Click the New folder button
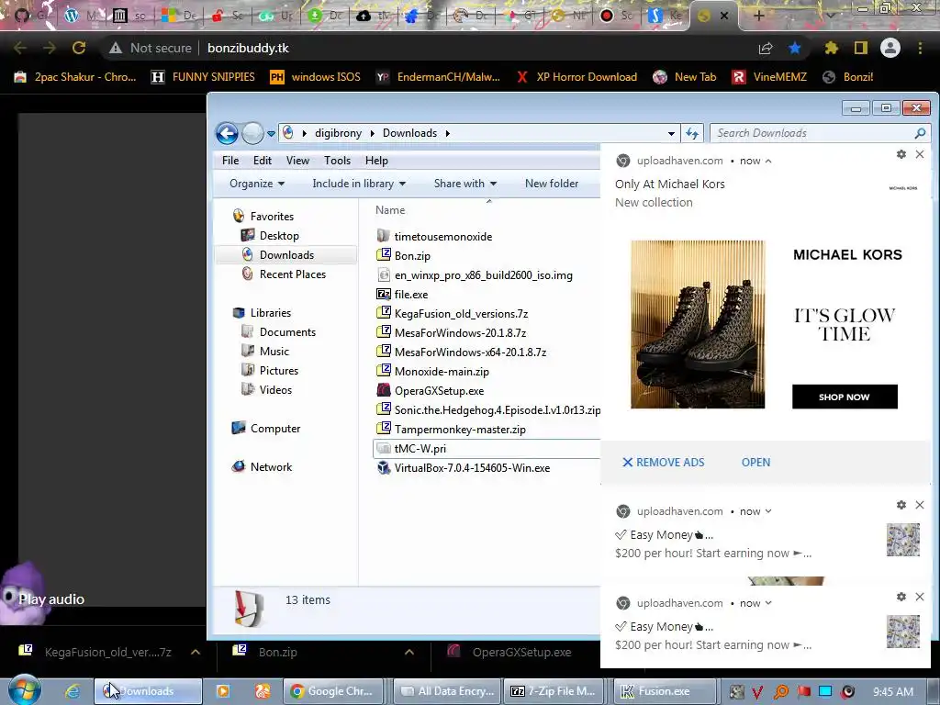 tap(552, 184)
